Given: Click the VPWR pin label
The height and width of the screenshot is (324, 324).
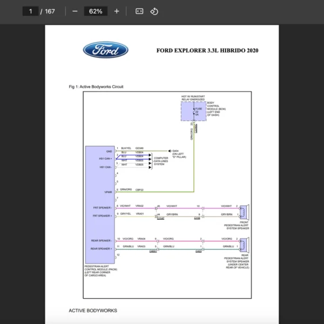Looking at the screenshot, I should (x=108, y=192).
